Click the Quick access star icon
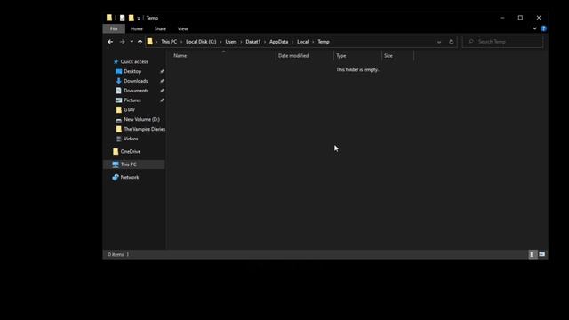Screen dimensions: 569x320 (116, 61)
